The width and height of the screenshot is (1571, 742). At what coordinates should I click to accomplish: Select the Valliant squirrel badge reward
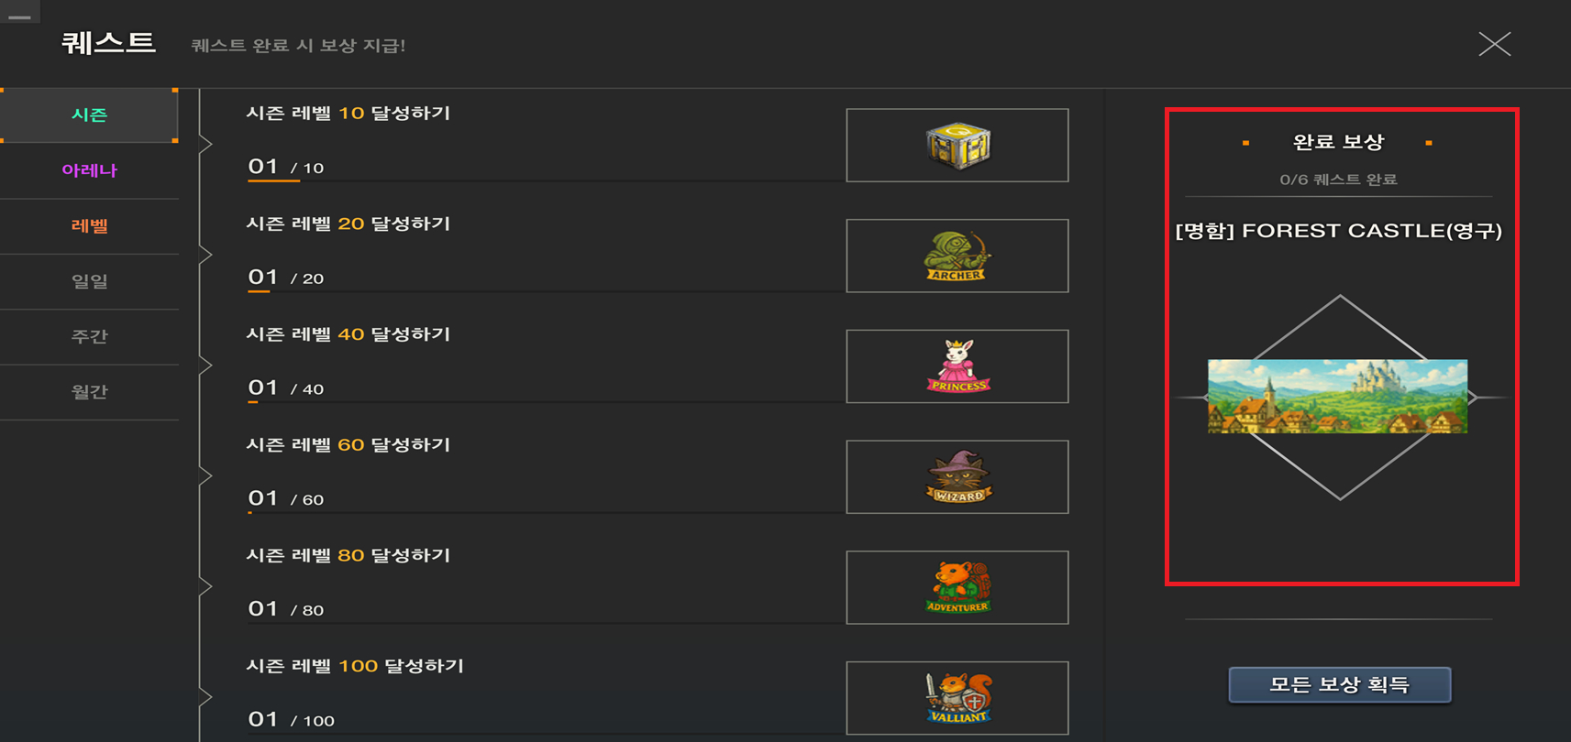(957, 698)
